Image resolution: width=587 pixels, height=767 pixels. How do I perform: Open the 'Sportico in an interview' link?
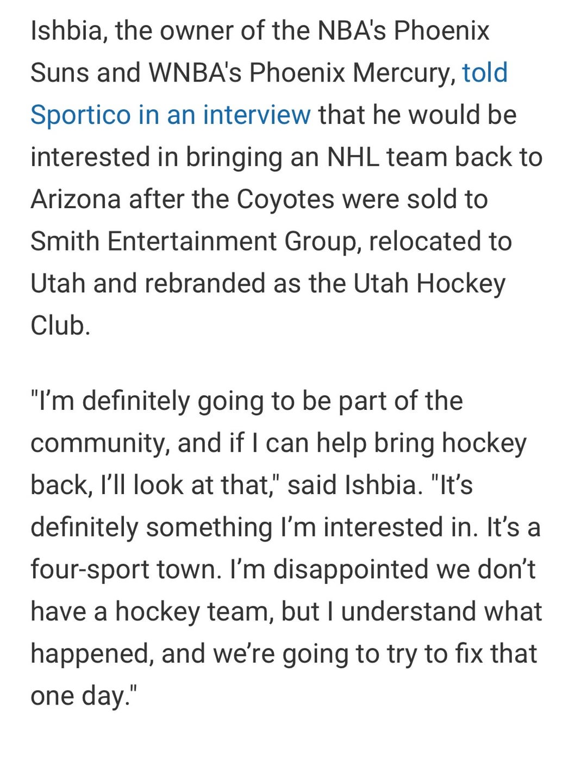point(170,115)
